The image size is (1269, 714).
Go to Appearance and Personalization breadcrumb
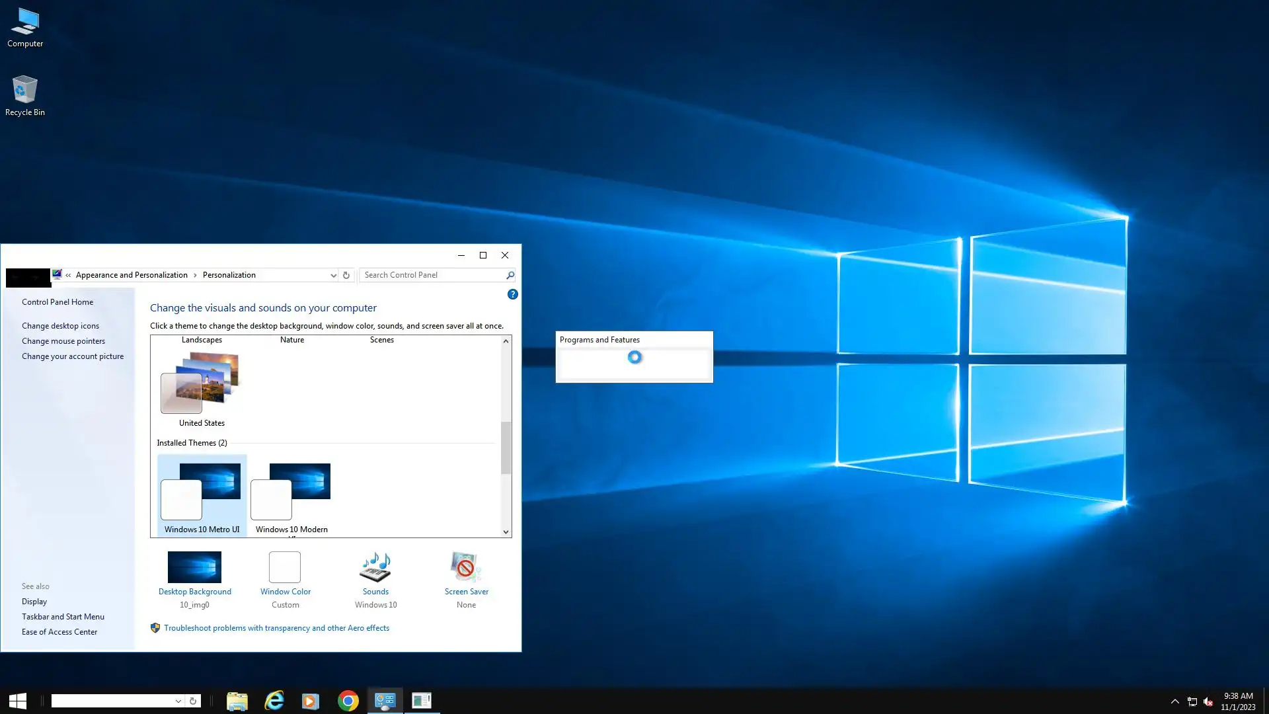[132, 275]
